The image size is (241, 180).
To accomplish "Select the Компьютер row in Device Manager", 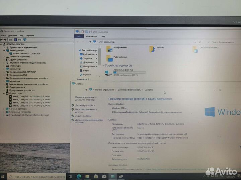I will pos(15,69).
